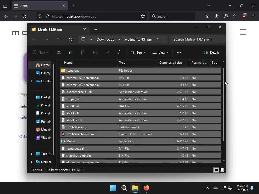Click the Delete trash icon
The image size is (259, 194).
click(x=120, y=53)
